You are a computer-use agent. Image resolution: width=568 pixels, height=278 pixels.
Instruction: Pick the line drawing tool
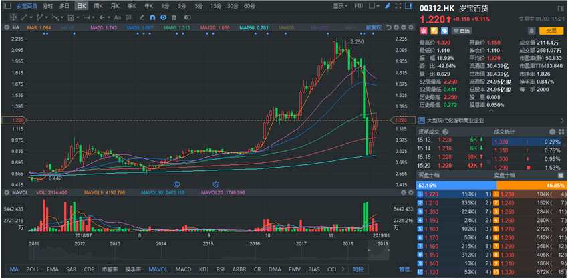[24, 17]
